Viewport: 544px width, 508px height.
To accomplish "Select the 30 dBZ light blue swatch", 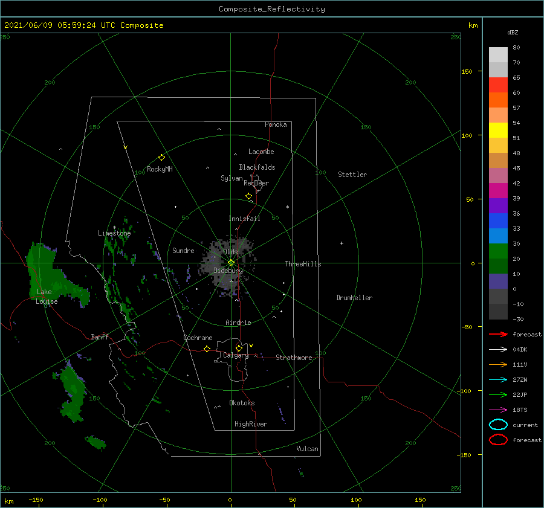I will [x=498, y=236].
